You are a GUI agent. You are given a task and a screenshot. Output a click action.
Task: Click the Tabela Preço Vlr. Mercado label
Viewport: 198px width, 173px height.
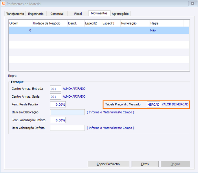(123, 104)
